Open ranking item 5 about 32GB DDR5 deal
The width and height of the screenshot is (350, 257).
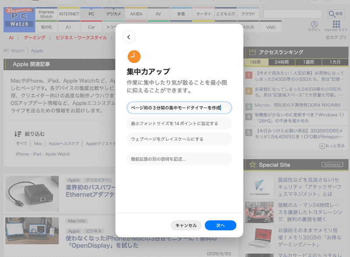[x=299, y=134]
